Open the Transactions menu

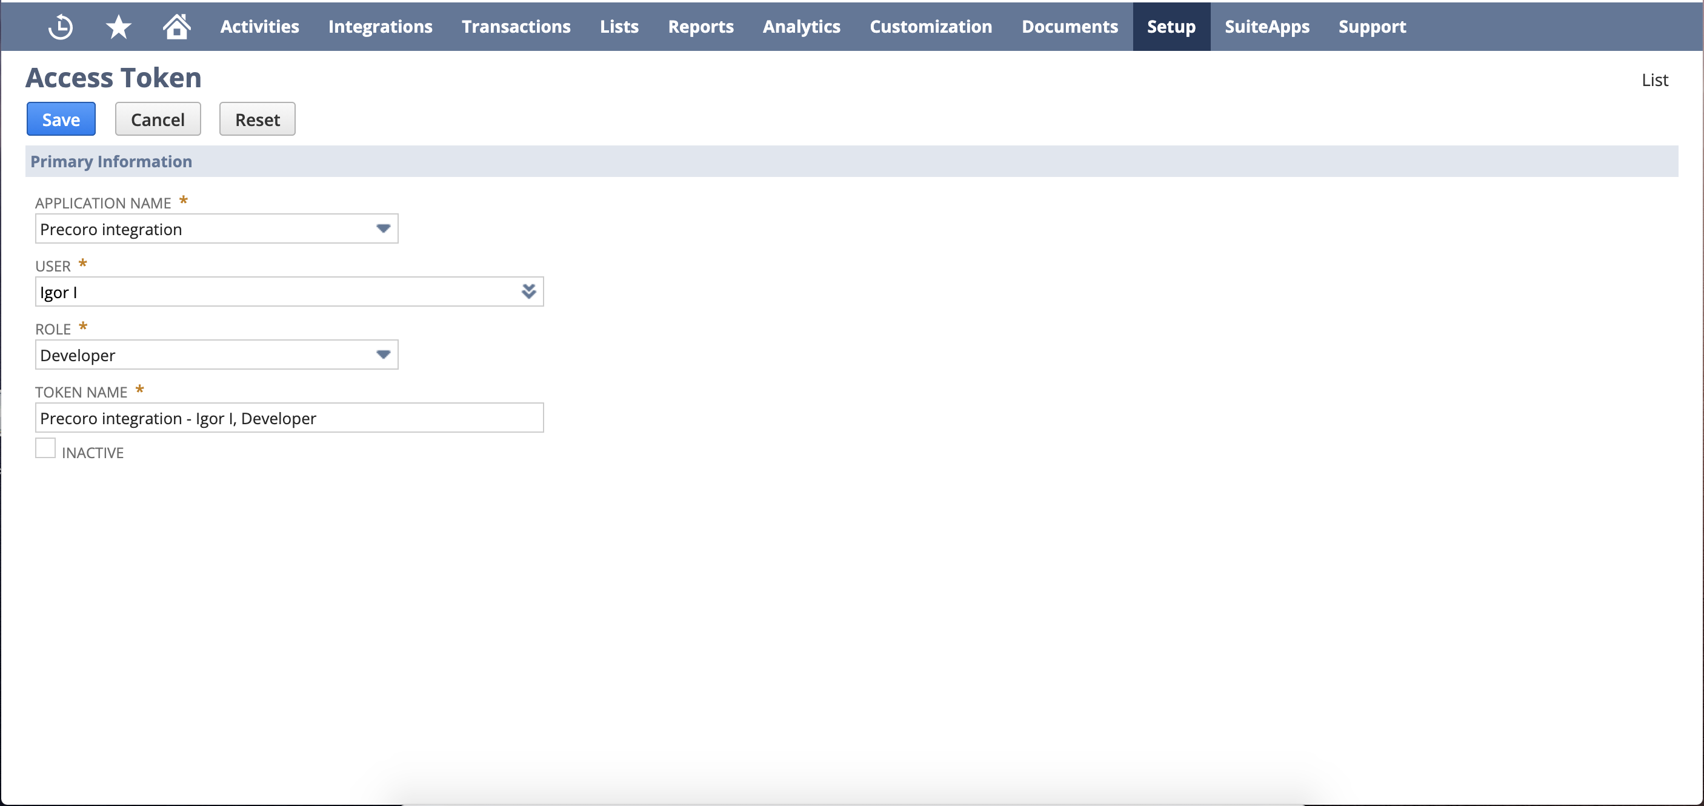pos(516,27)
